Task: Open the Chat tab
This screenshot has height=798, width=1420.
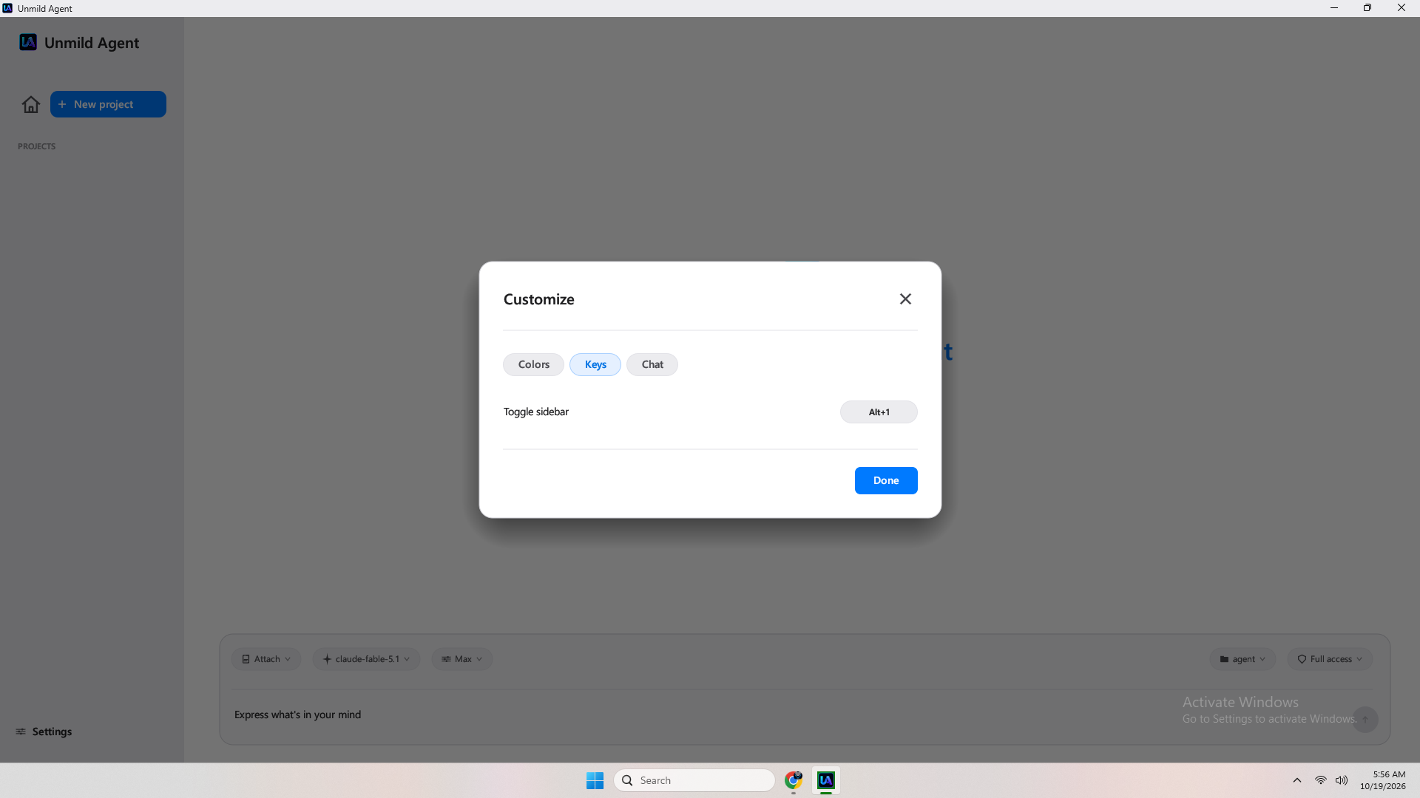Action: (652, 364)
